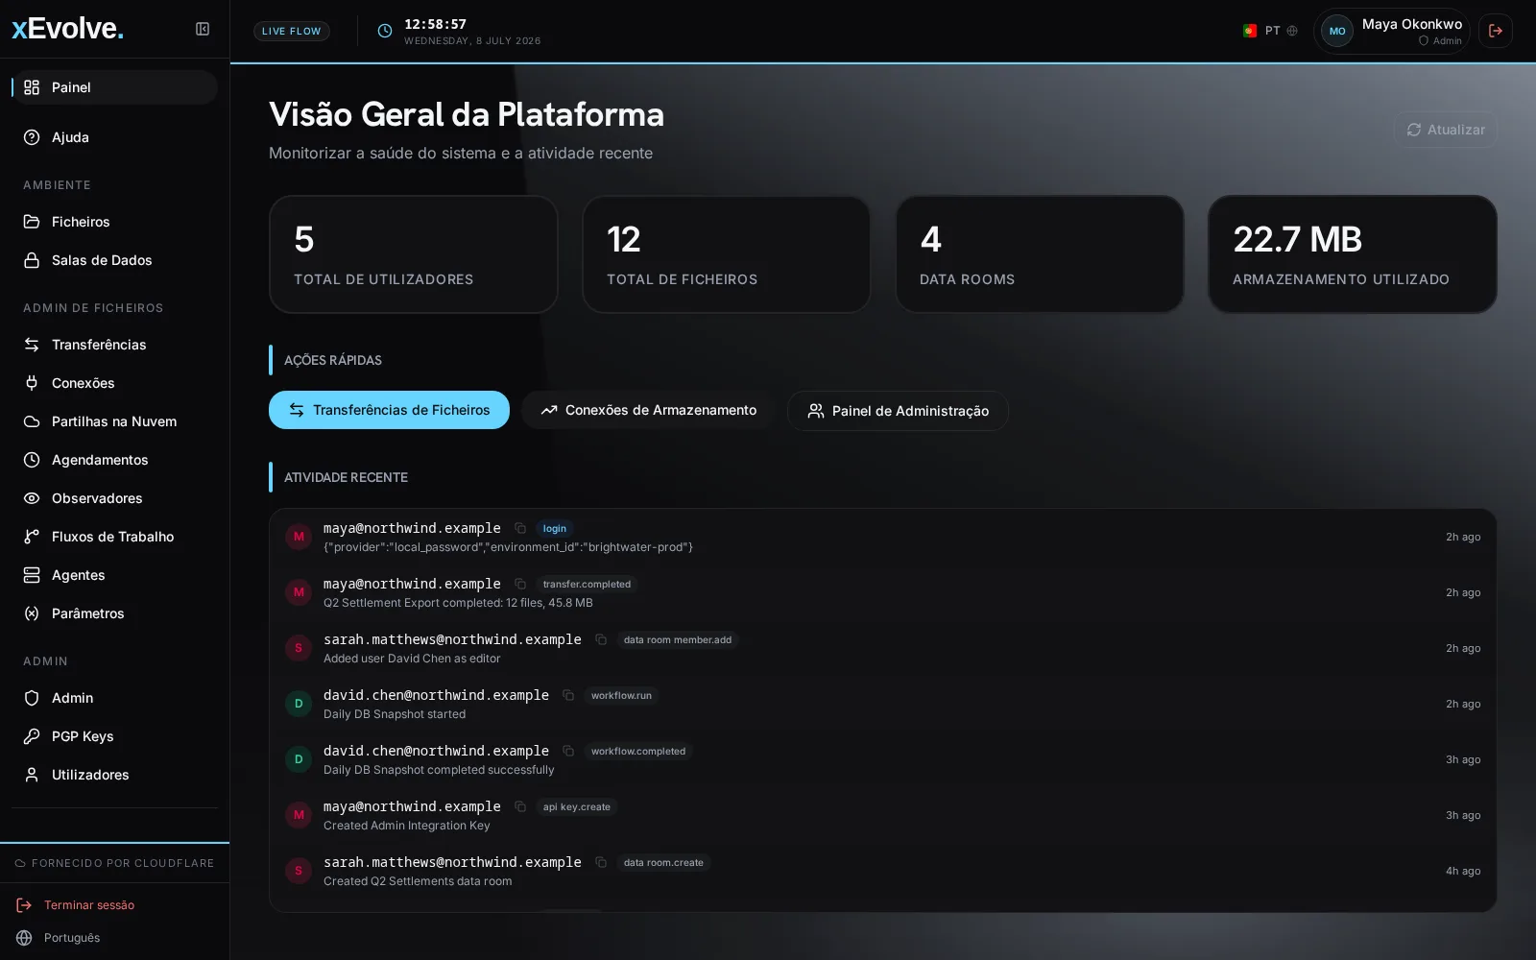Copy email in data room member.add row
The width and height of the screenshot is (1536, 960).
[601, 639]
